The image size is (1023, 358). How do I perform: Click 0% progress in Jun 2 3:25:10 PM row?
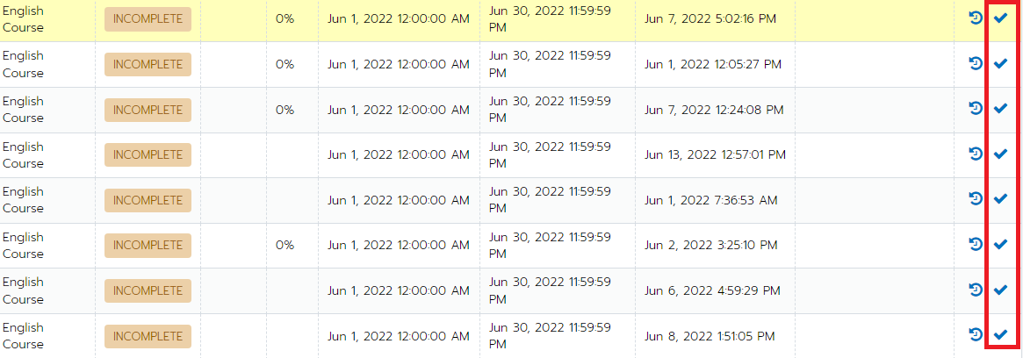point(285,245)
